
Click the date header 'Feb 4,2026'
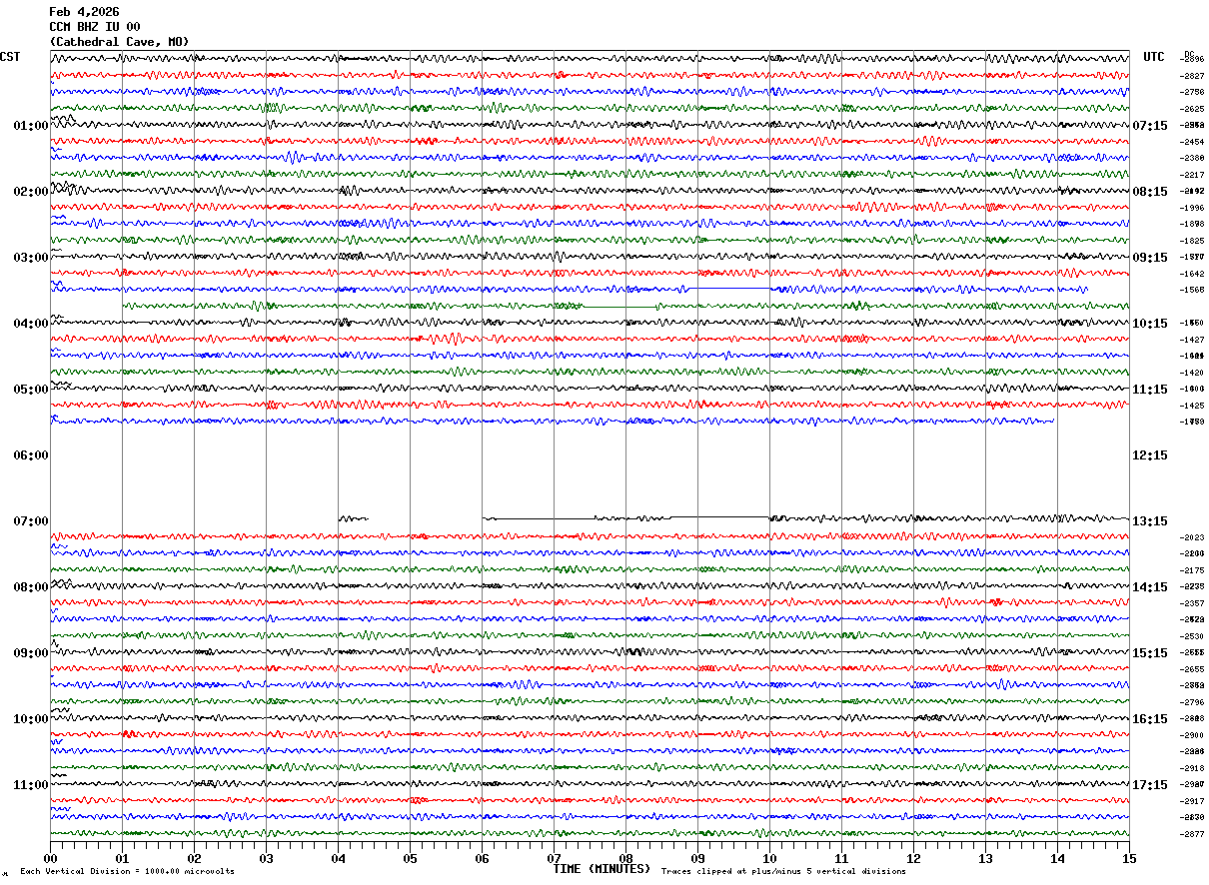[x=84, y=12]
